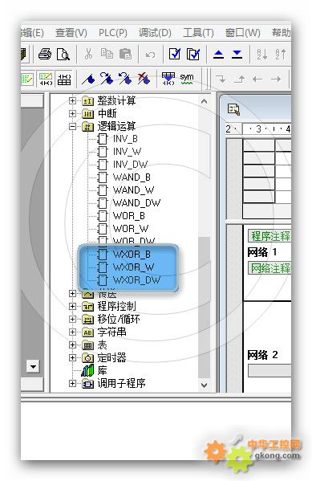Clear all bookmarks red-cross flag icon
Screen dimensions: 312x481
pos(144,79)
